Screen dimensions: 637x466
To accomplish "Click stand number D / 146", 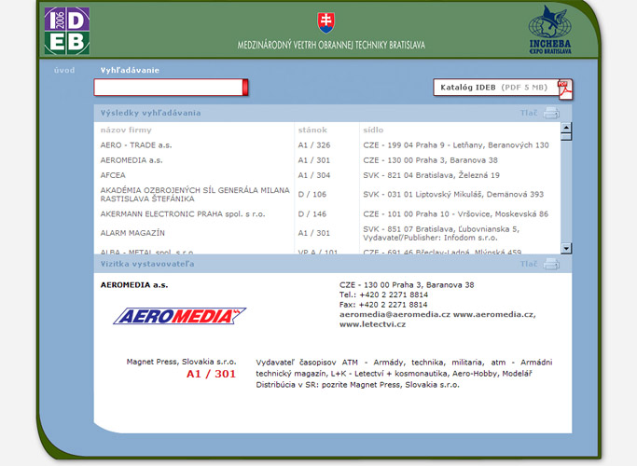I will tap(312, 214).
